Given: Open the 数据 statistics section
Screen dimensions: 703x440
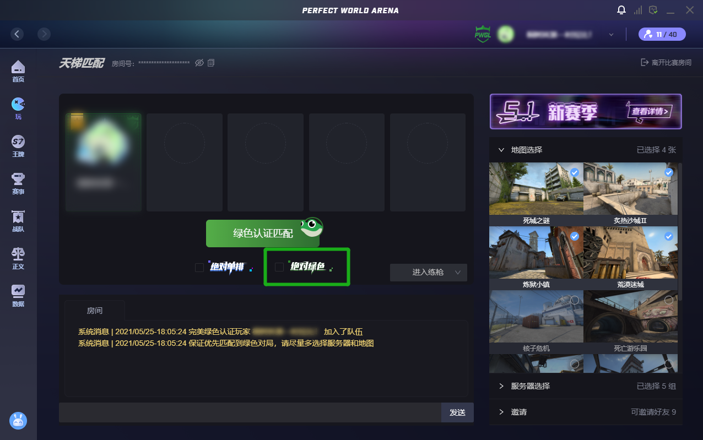Looking at the screenshot, I should [x=18, y=295].
